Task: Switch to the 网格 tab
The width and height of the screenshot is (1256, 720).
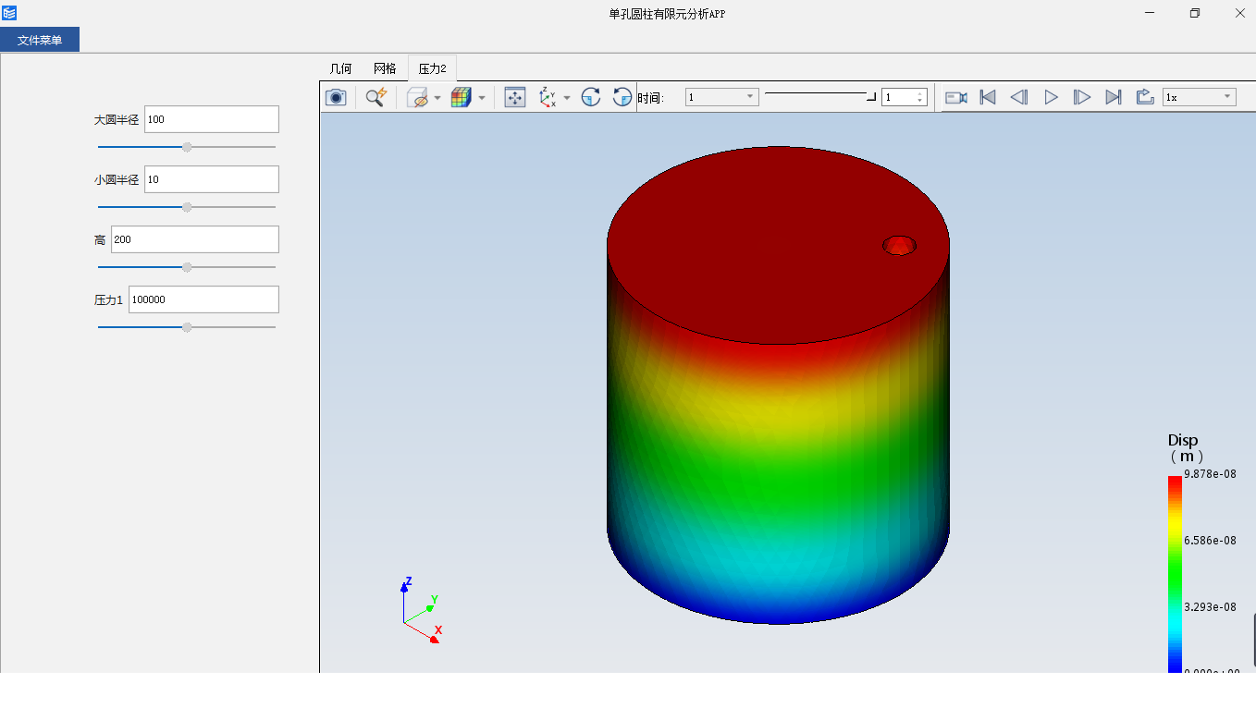Action: tap(385, 68)
